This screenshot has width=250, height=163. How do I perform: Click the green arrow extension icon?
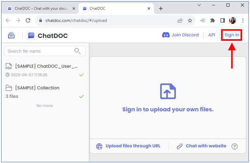pos(202,21)
